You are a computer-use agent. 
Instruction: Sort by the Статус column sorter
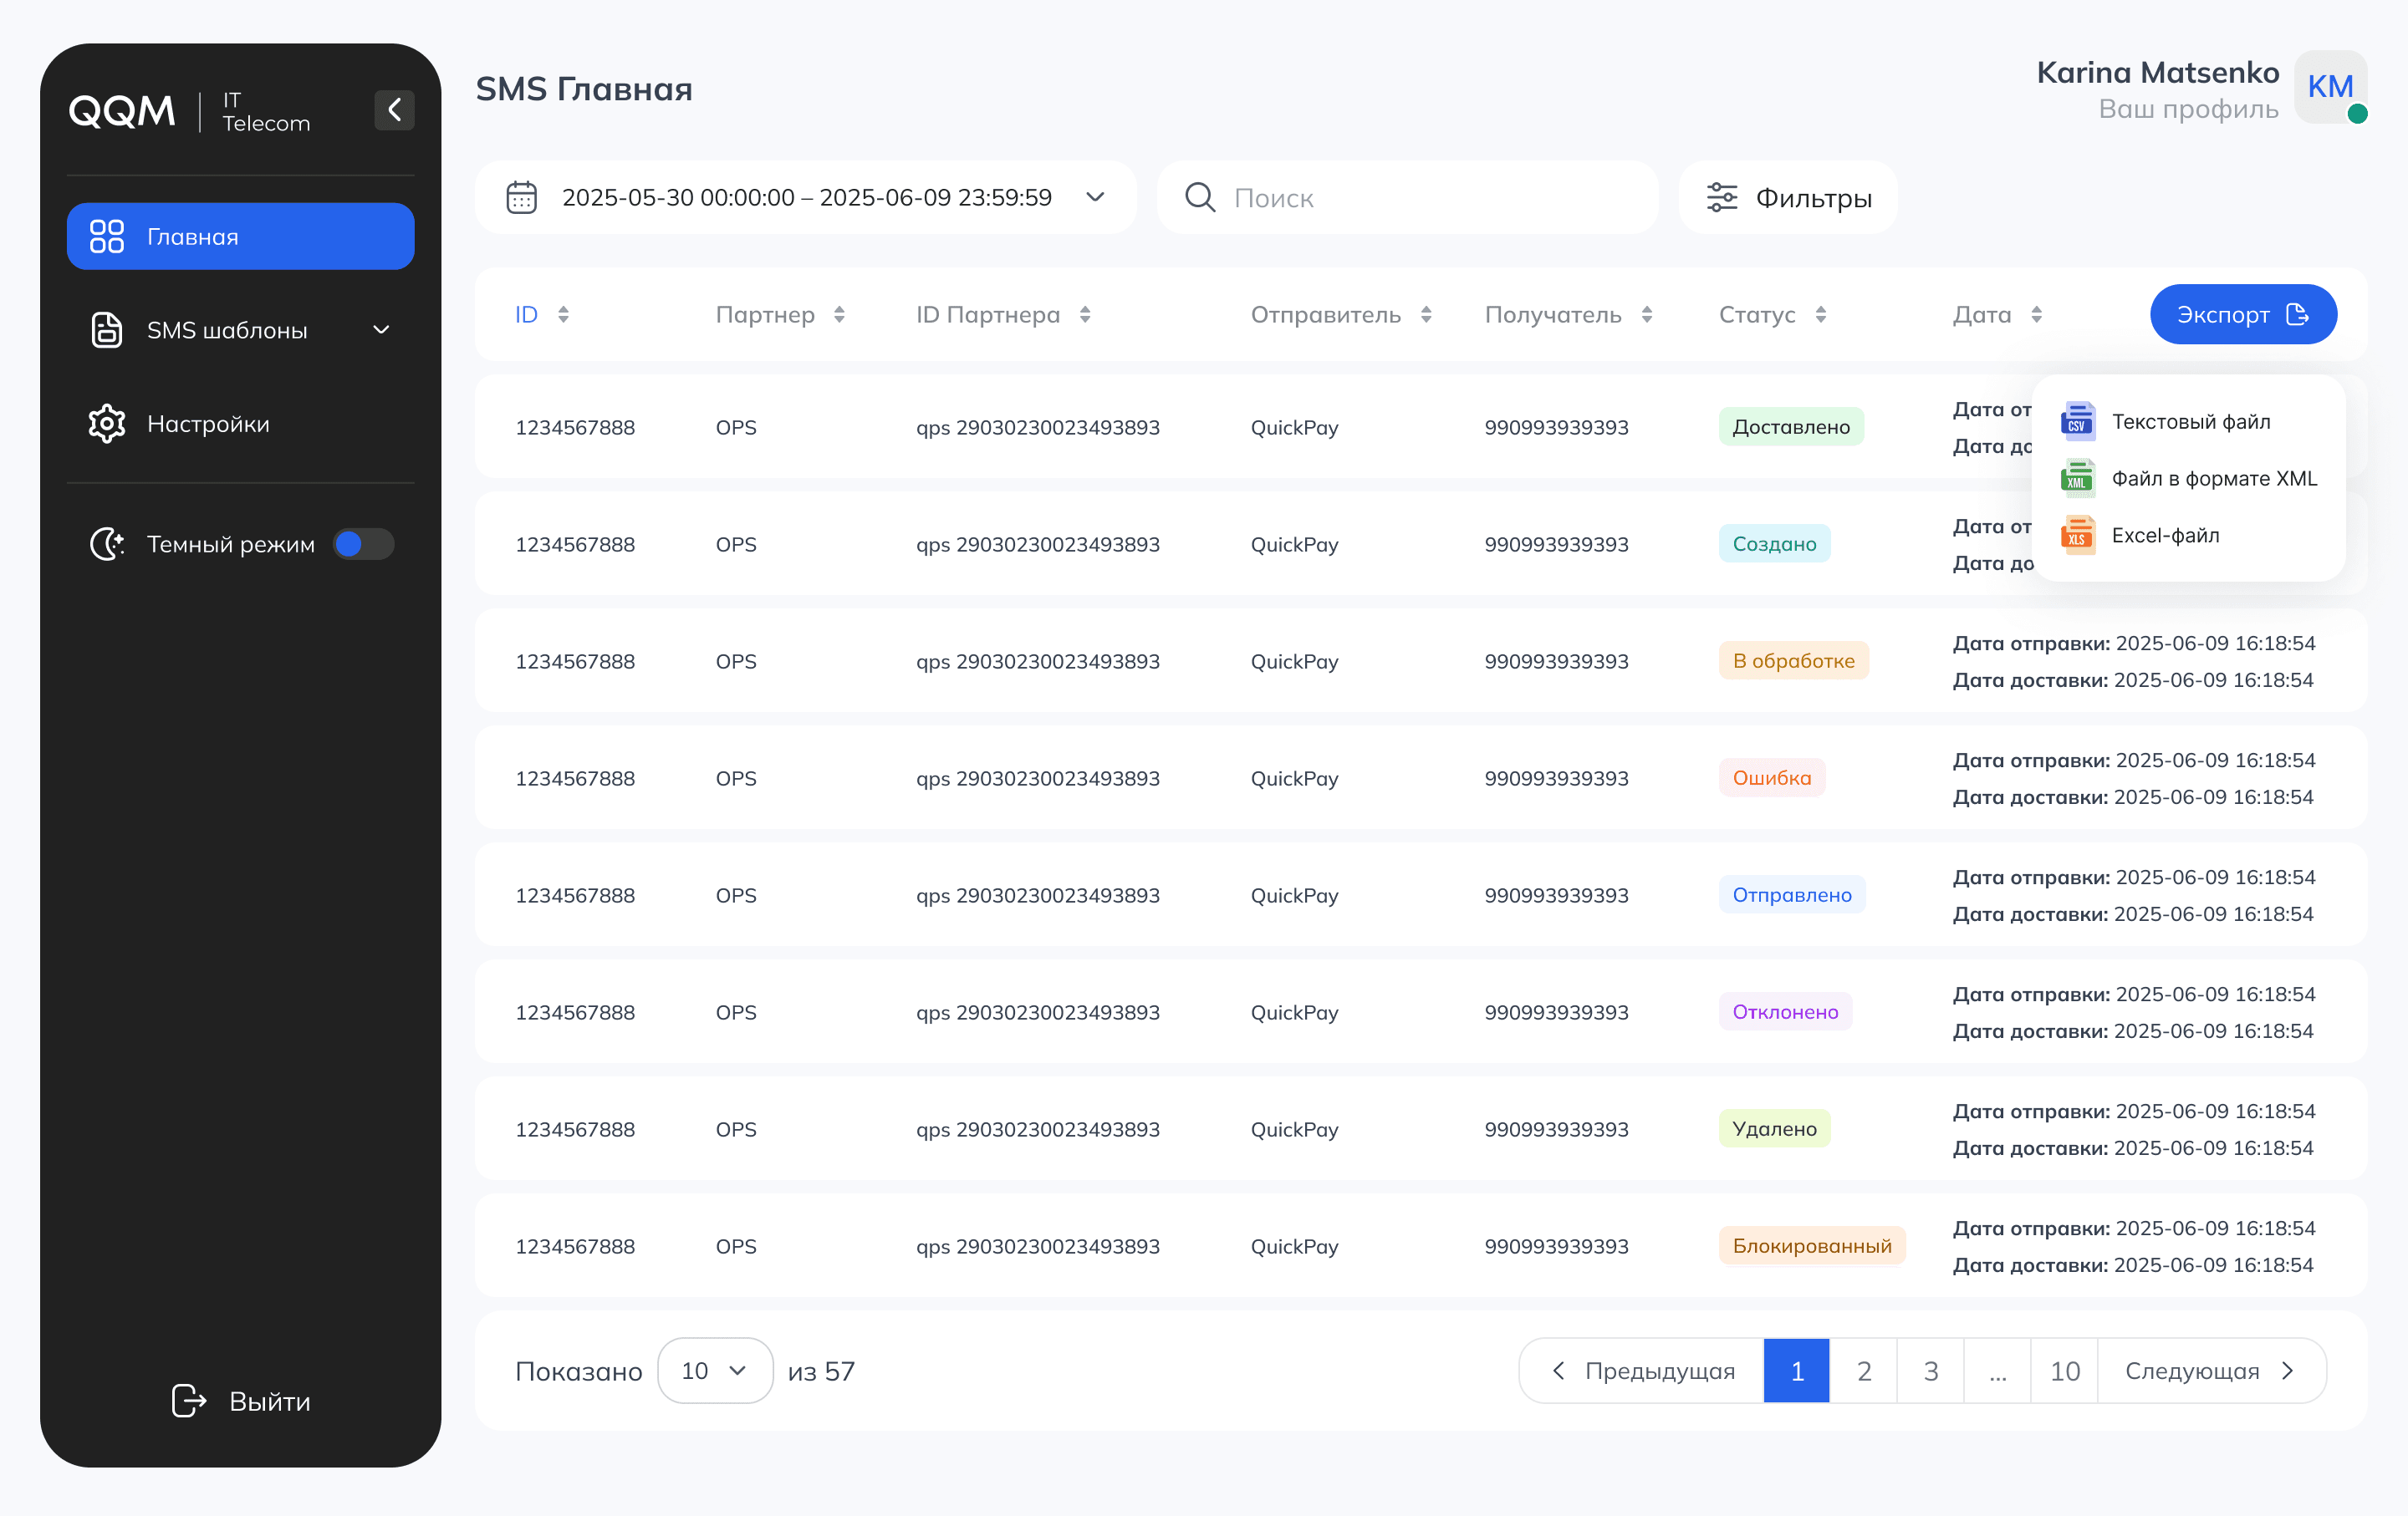point(1822,313)
